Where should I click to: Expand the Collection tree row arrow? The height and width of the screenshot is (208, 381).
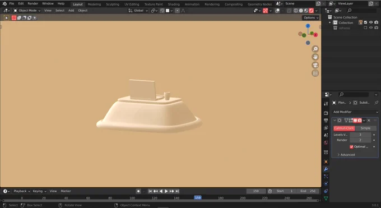click(x=329, y=22)
